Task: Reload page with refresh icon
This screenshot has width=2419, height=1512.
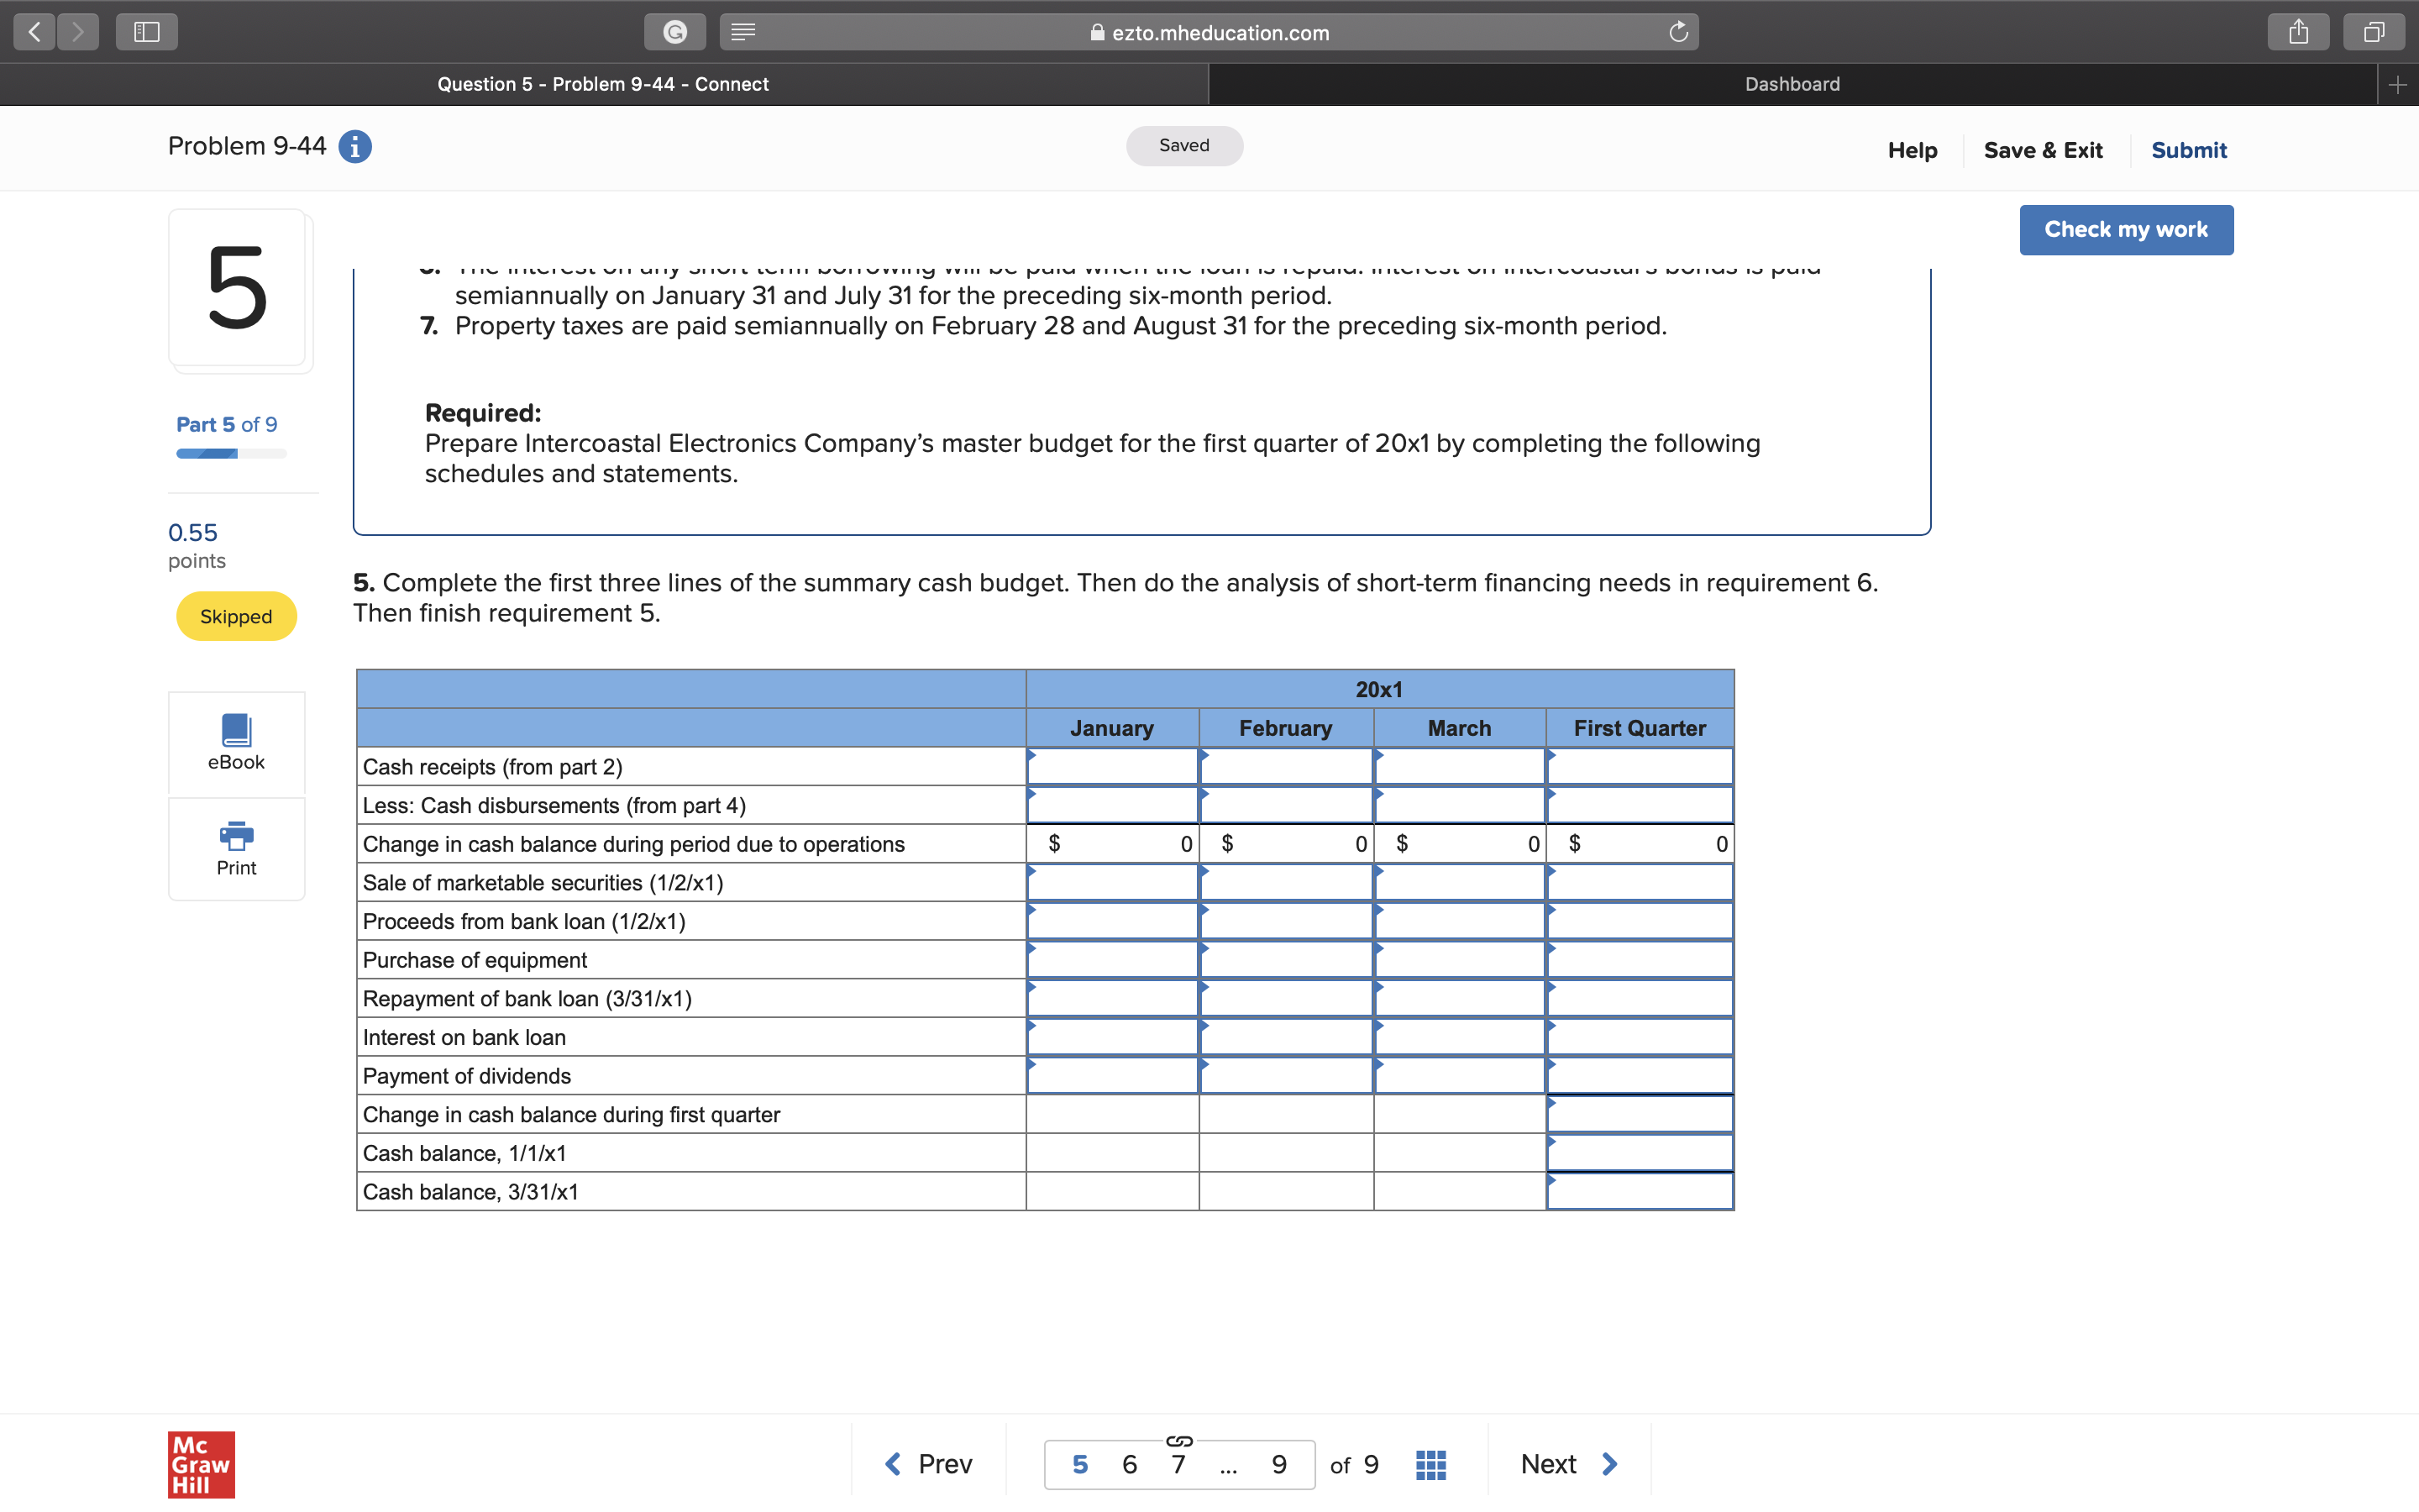Action: [x=1678, y=32]
